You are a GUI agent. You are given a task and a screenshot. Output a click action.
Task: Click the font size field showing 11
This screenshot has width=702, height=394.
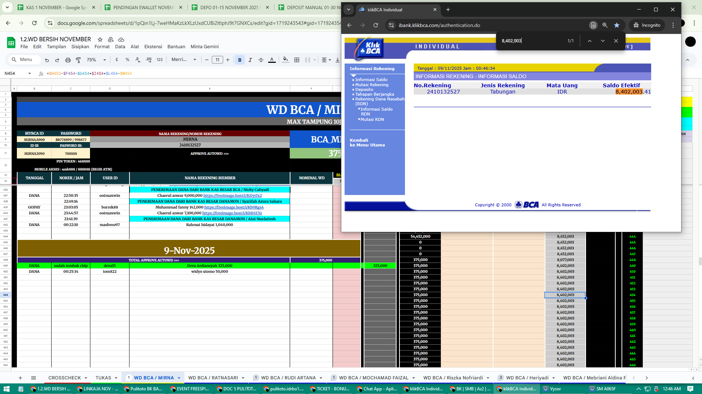point(217,60)
